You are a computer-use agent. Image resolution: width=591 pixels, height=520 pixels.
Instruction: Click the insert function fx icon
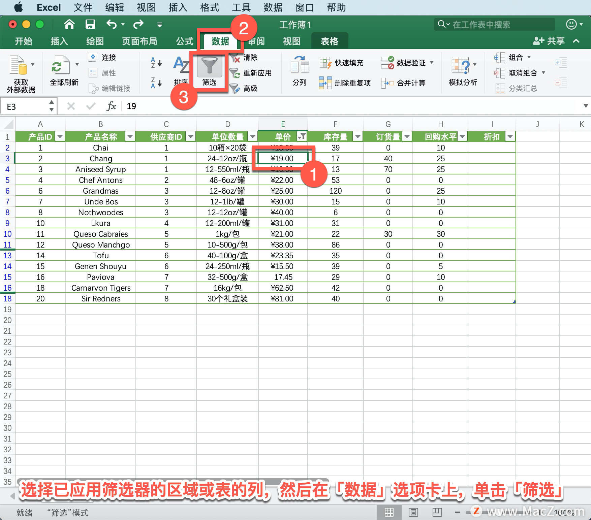point(111,106)
